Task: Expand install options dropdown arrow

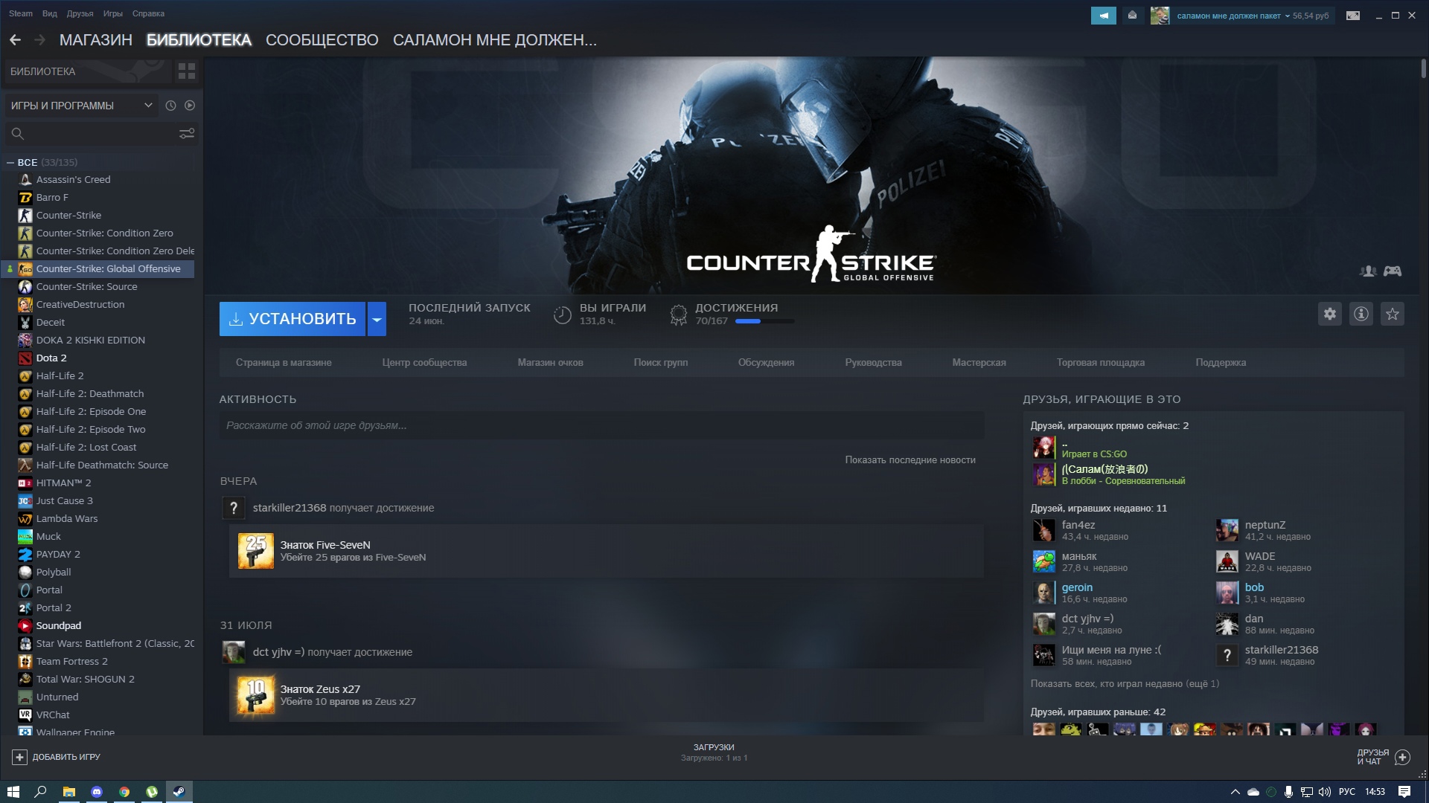Action: (377, 319)
